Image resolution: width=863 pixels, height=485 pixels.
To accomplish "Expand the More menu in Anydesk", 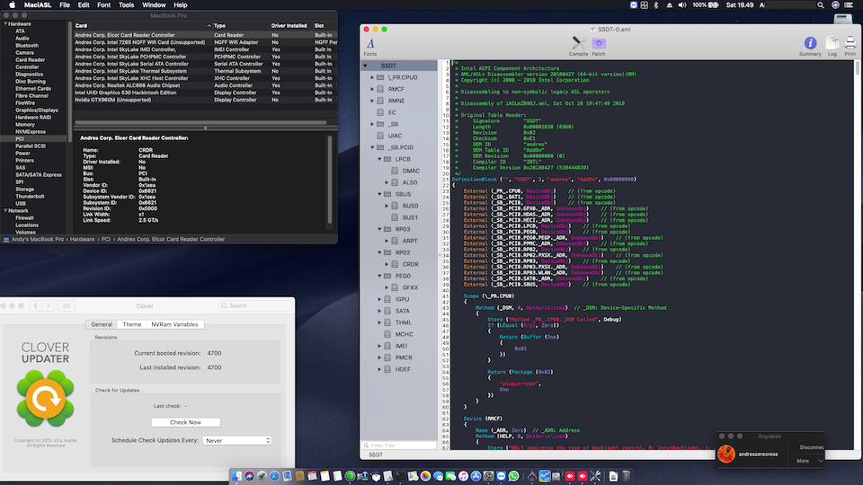I will pyautogui.click(x=808, y=461).
